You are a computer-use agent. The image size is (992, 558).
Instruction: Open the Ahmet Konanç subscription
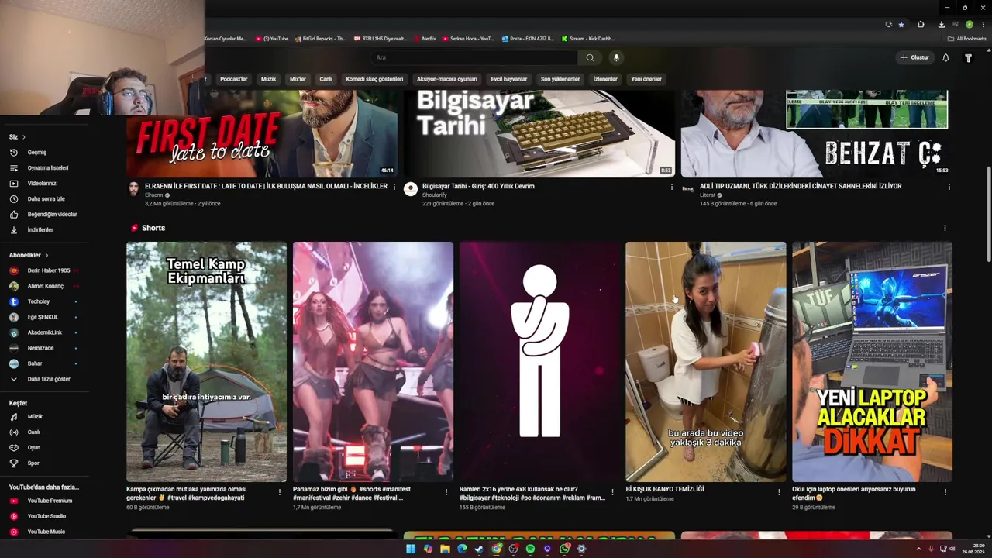pyautogui.click(x=45, y=286)
